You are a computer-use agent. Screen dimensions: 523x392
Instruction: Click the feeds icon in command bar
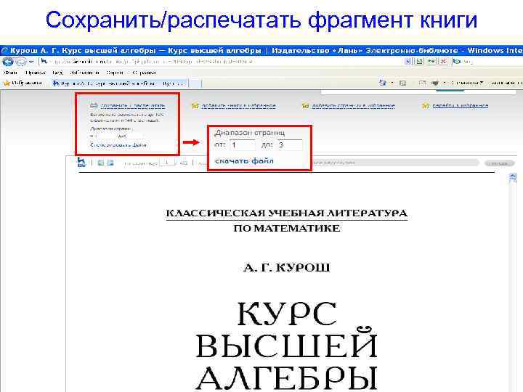click(x=403, y=83)
